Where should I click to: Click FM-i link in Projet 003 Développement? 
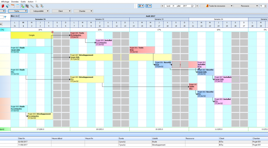[72, 79]
